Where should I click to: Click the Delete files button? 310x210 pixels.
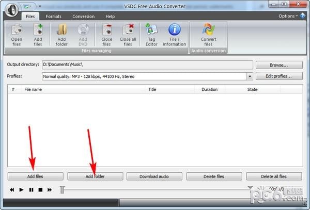click(214, 176)
